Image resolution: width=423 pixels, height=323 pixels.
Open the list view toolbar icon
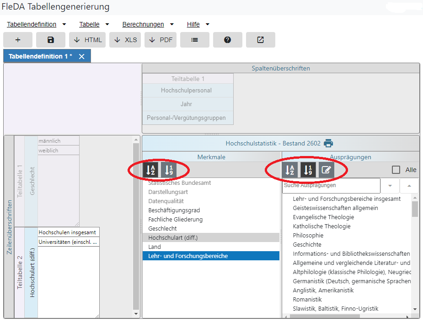(x=194, y=40)
